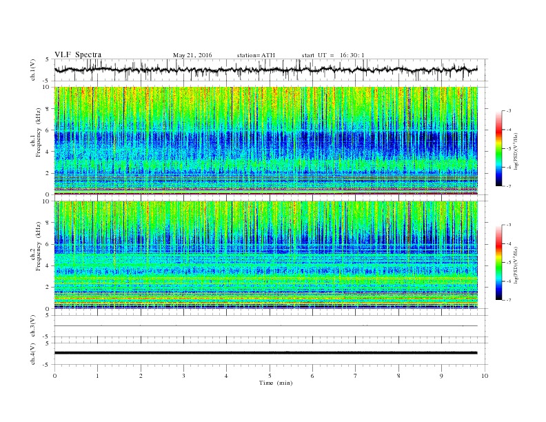The width and height of the screenshot is (546, 422).
Task: Click the "ch.3(V)" axis label
Action: click(x=33, y=326)
